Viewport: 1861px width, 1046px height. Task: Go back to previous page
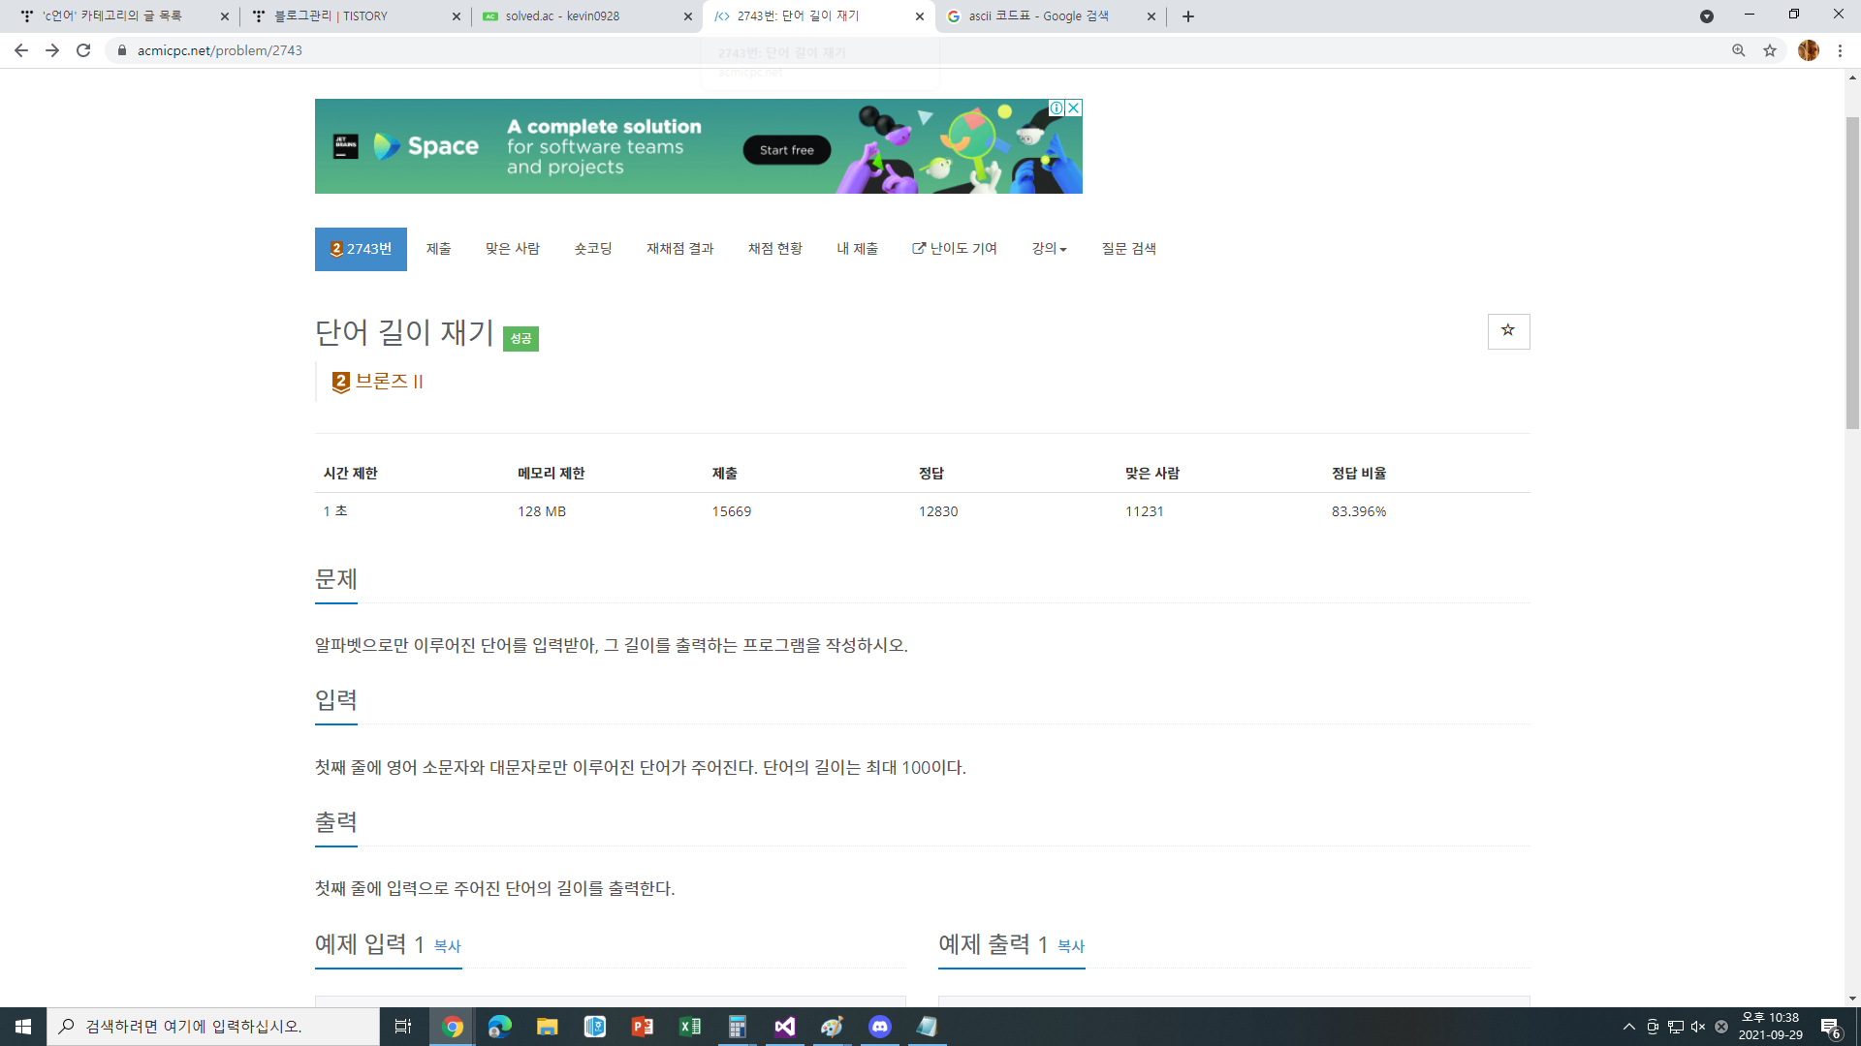(21, 50)
